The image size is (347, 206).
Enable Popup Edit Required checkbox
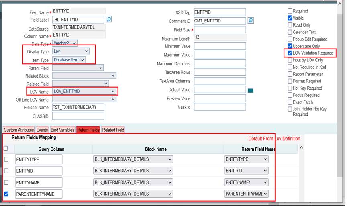[290, 39]
